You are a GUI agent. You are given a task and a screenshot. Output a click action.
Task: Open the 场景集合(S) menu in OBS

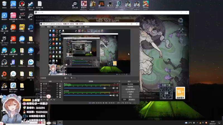[x=72, y=27]
